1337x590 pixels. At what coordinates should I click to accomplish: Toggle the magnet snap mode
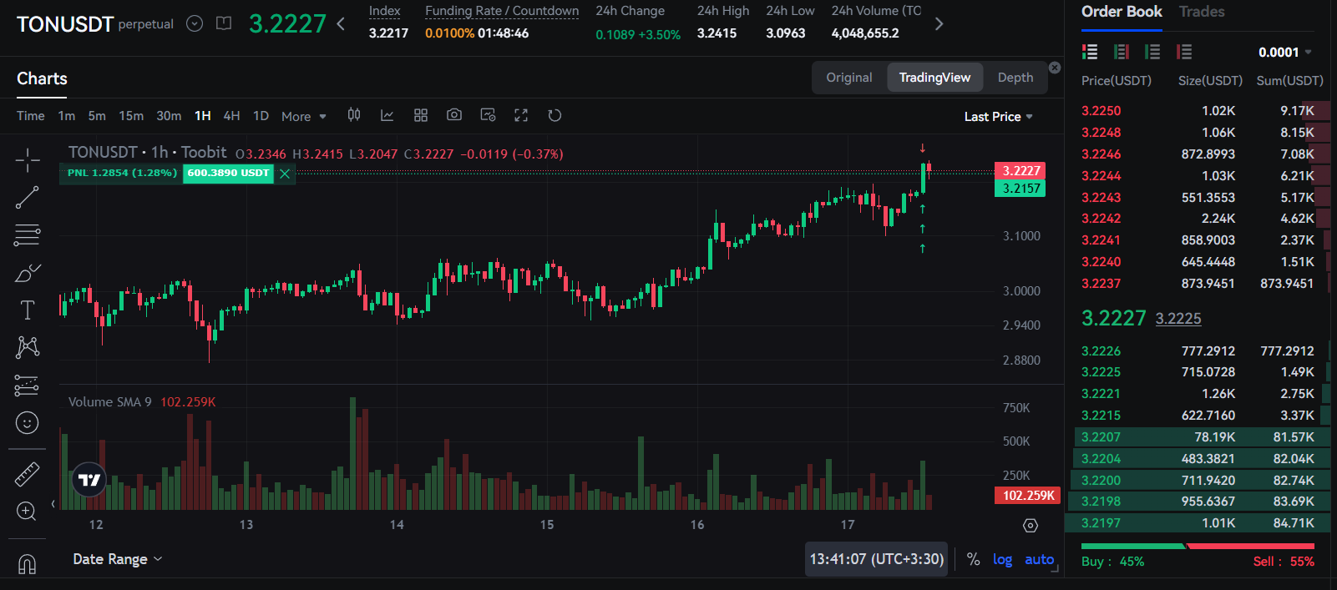click(27, 564)
